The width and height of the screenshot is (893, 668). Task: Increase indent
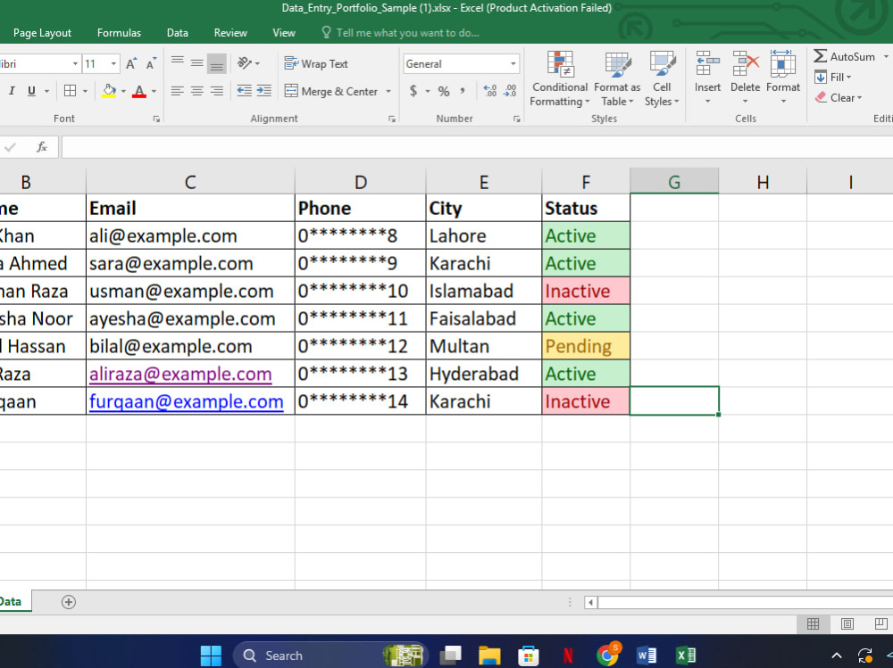tap(263, 91)
